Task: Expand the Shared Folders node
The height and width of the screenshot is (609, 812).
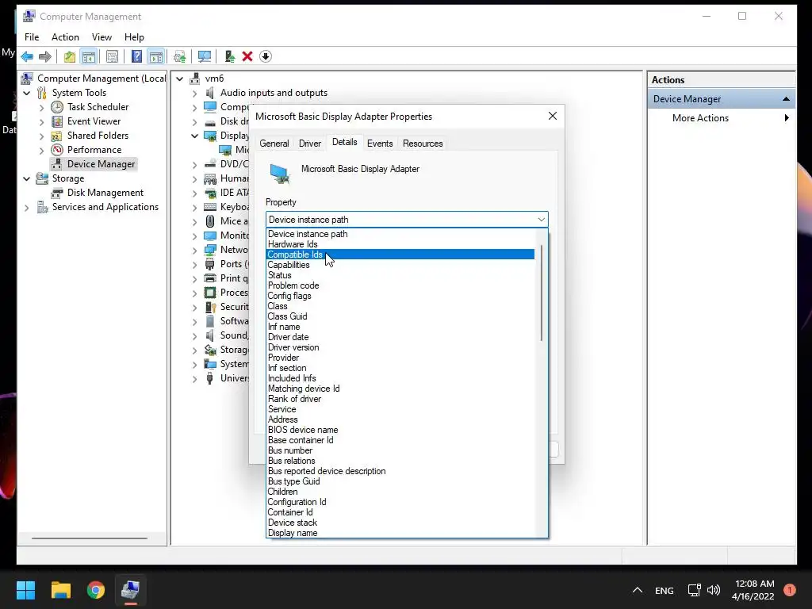Action: pos(41,136)
